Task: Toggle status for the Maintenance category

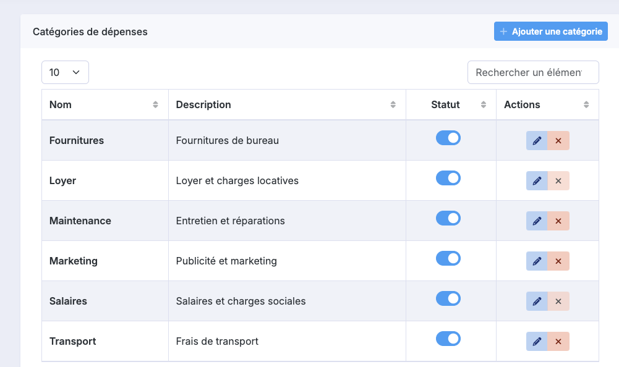Action: point(448,218)
